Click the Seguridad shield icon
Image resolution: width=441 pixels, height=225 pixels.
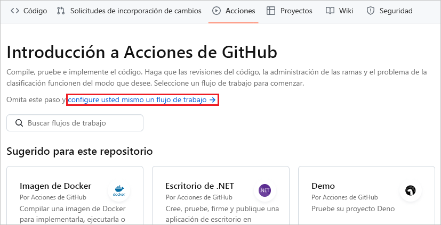click(371, 11)
